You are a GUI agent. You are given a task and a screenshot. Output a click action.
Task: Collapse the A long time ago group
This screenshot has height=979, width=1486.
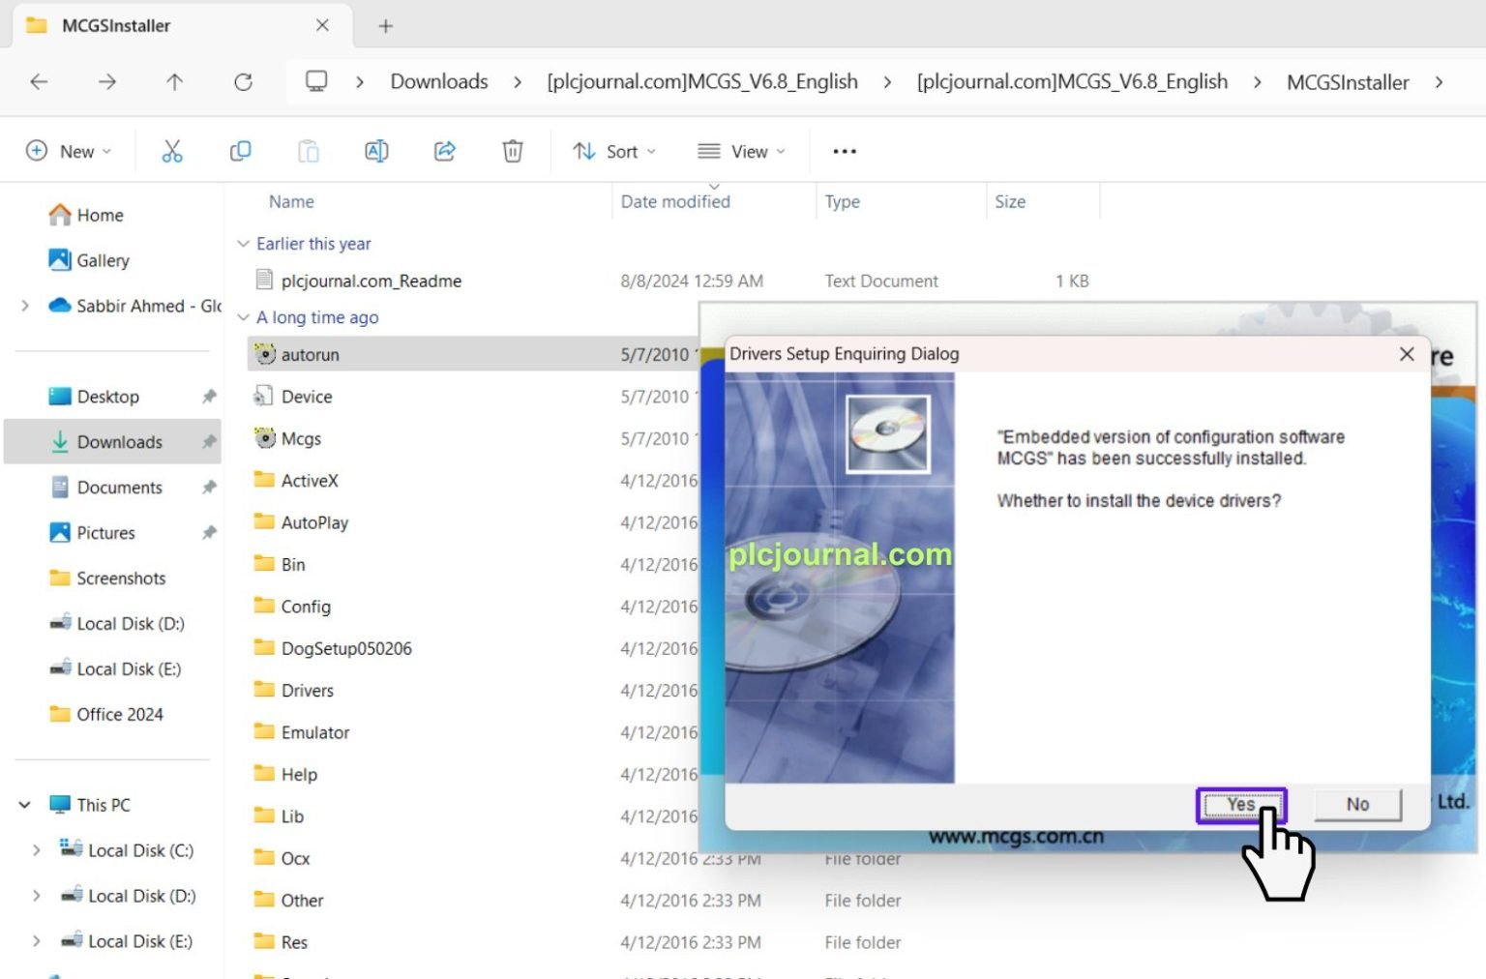[242, 317]
